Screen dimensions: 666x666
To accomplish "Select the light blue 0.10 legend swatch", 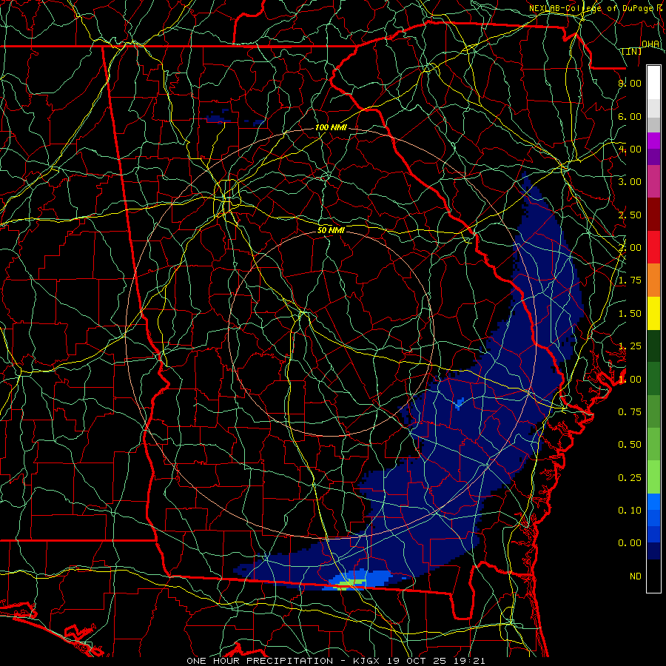I will click(x=653, y=502).
